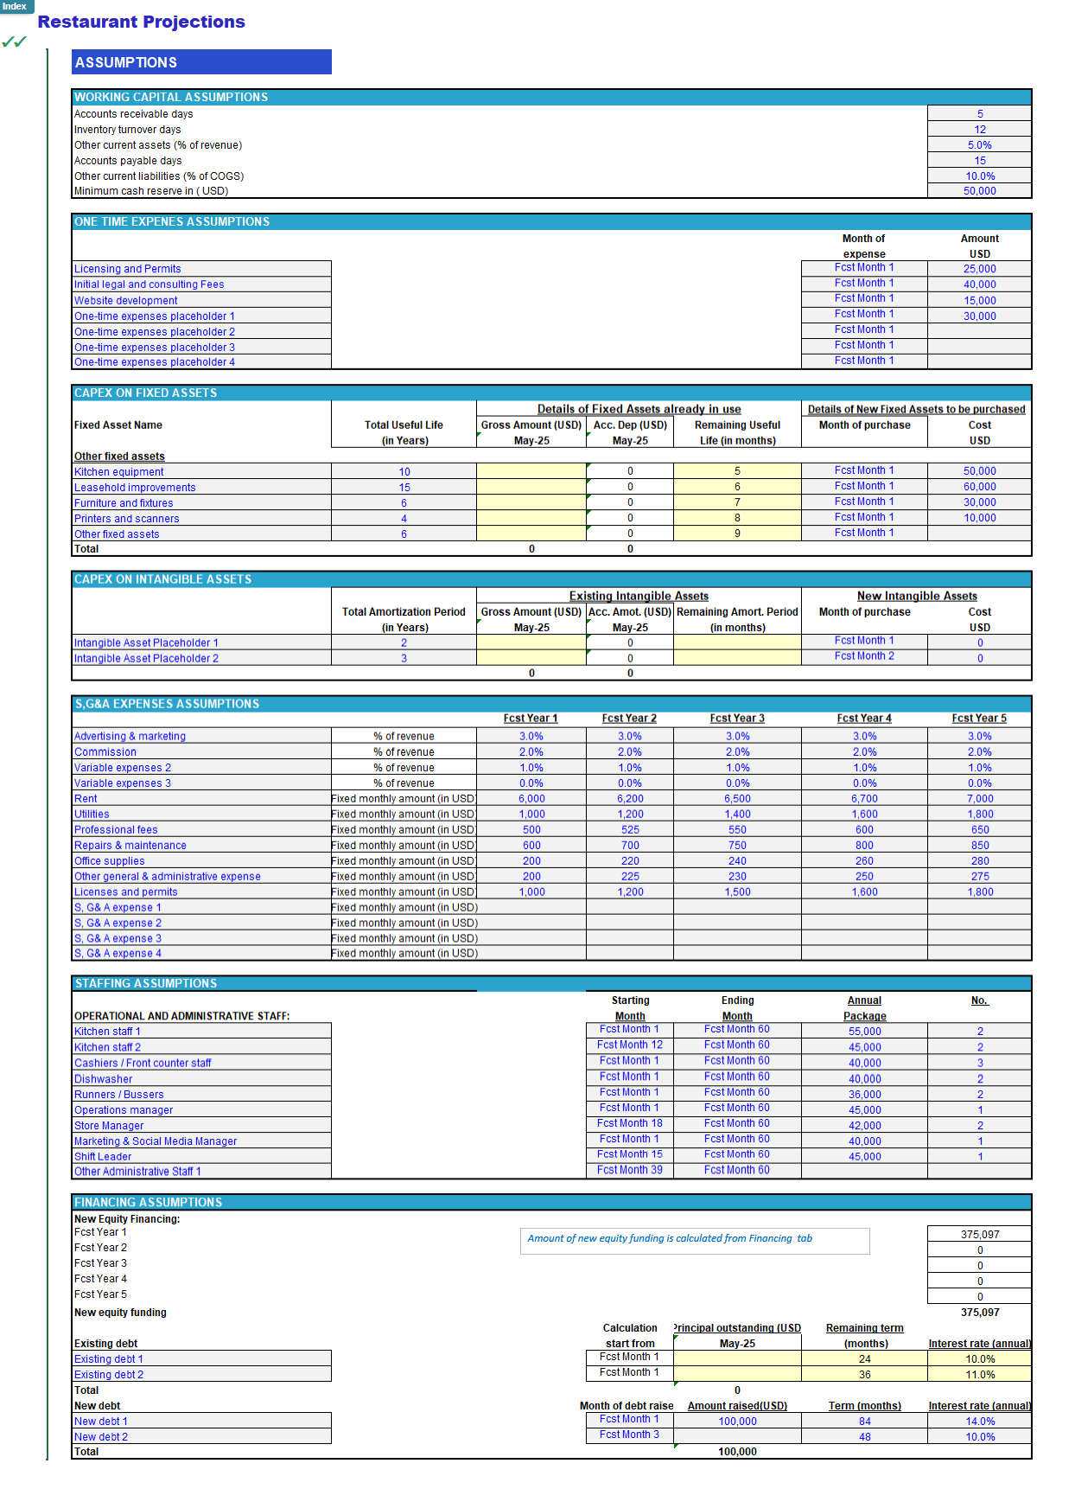Screen dimensions: 1075x1489
Task: Select Initial legal and consulting Fees amount 40,000
Action: (x=979, y=284)
